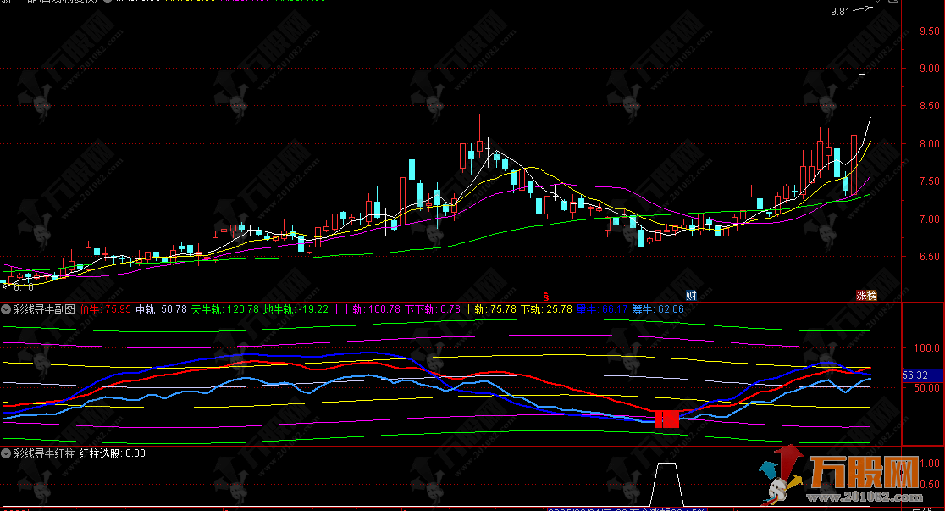Click the red $ marker on the timeline
The height and width of the screenshot is (511, 945).
546,296
